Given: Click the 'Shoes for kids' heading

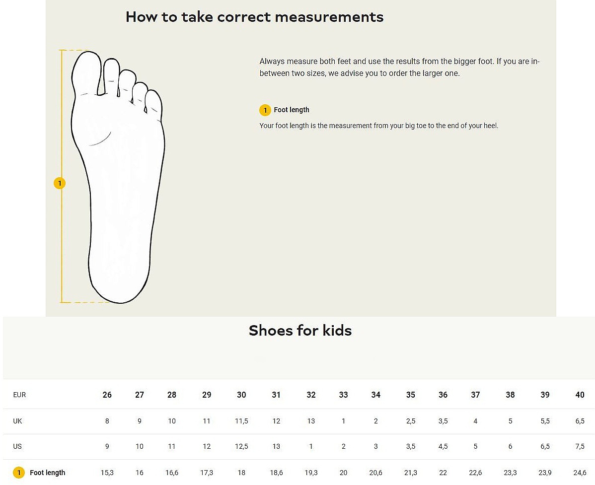Looking at the screenshot, I should pyautogui.click(x=300, y=331).
